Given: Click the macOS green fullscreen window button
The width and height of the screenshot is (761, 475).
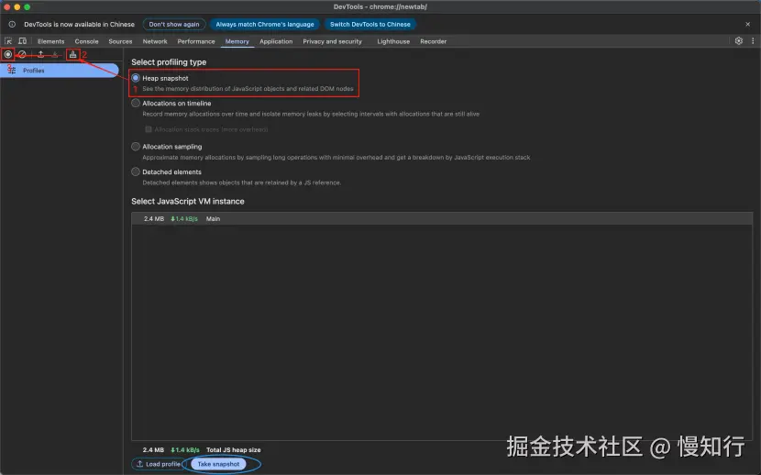Looking at the screenshot, I should 28,6.
